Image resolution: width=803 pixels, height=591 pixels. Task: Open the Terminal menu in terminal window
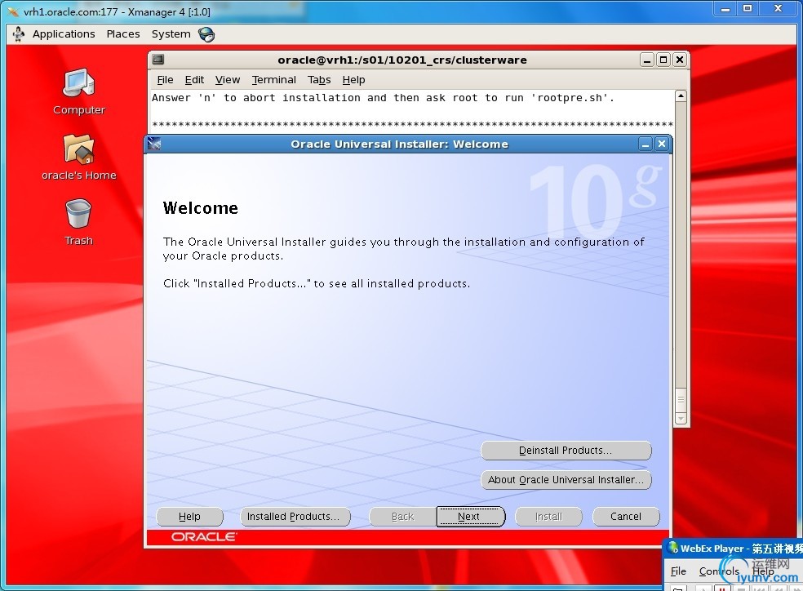click(273, 80)
